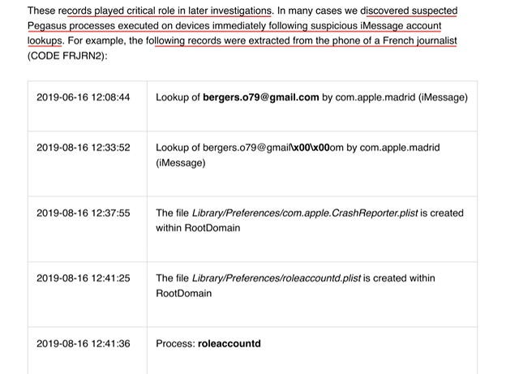Screen dimensions: 519x374
Task: Click the words 'phone of a French journalist'
Action: point(395,41)
